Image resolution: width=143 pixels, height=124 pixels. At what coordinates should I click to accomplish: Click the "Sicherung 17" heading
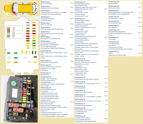[80, 19]
